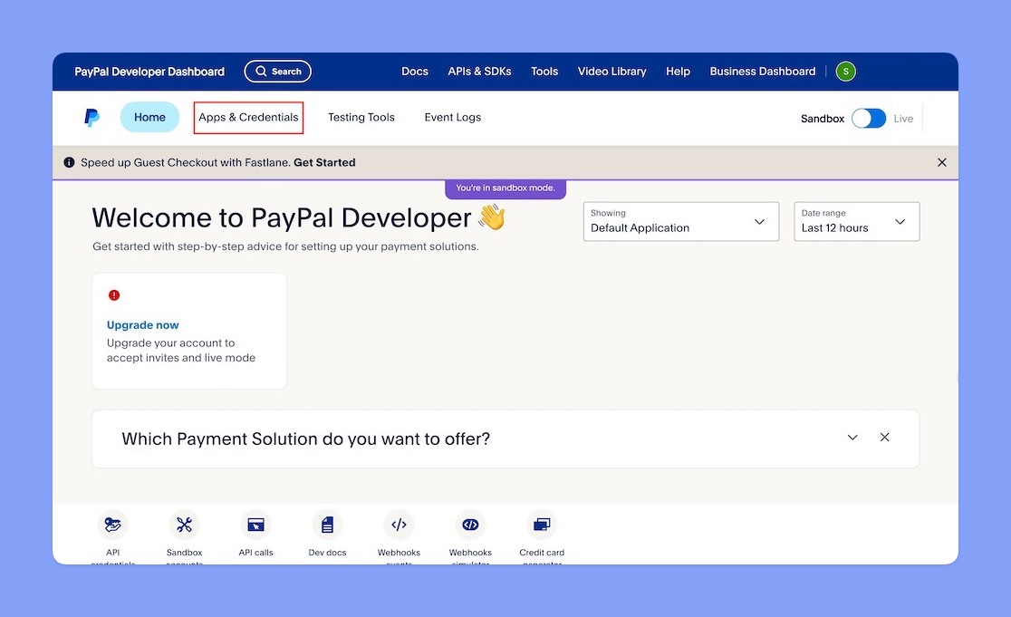Open the Showing Default Application dropdown

[x=681, y=222]
